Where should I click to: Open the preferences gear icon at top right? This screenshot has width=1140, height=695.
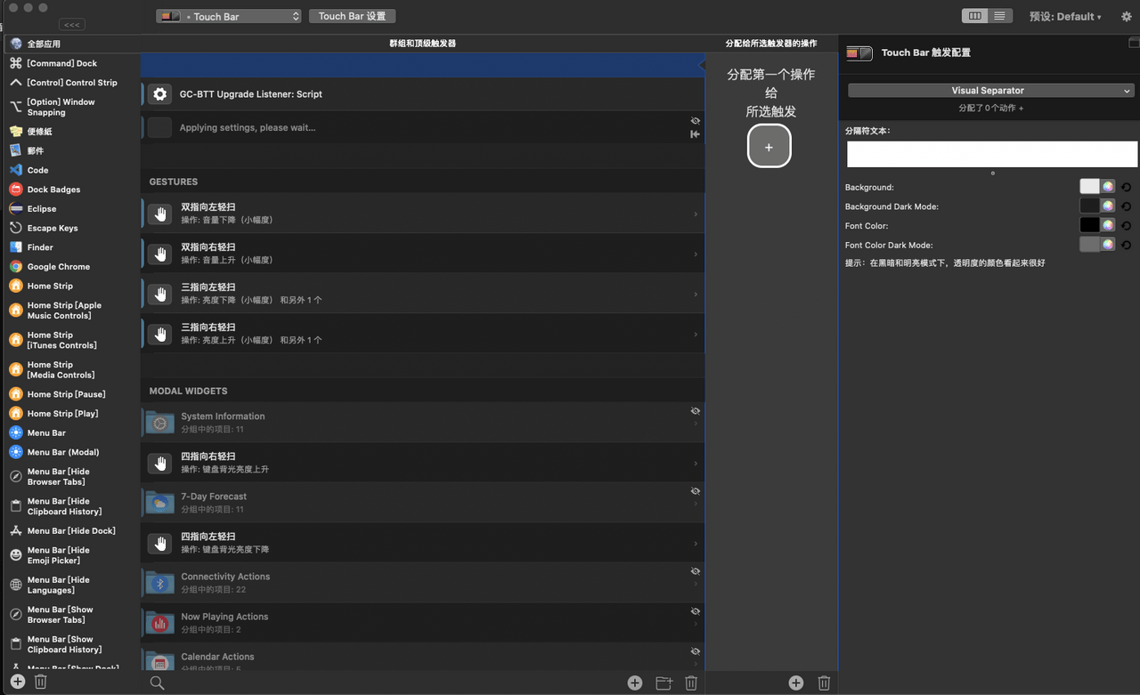(1126, 16)
